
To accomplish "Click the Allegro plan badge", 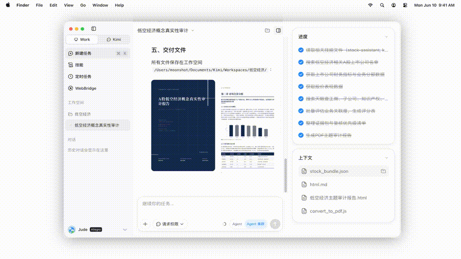I will [x=96, y=230].
